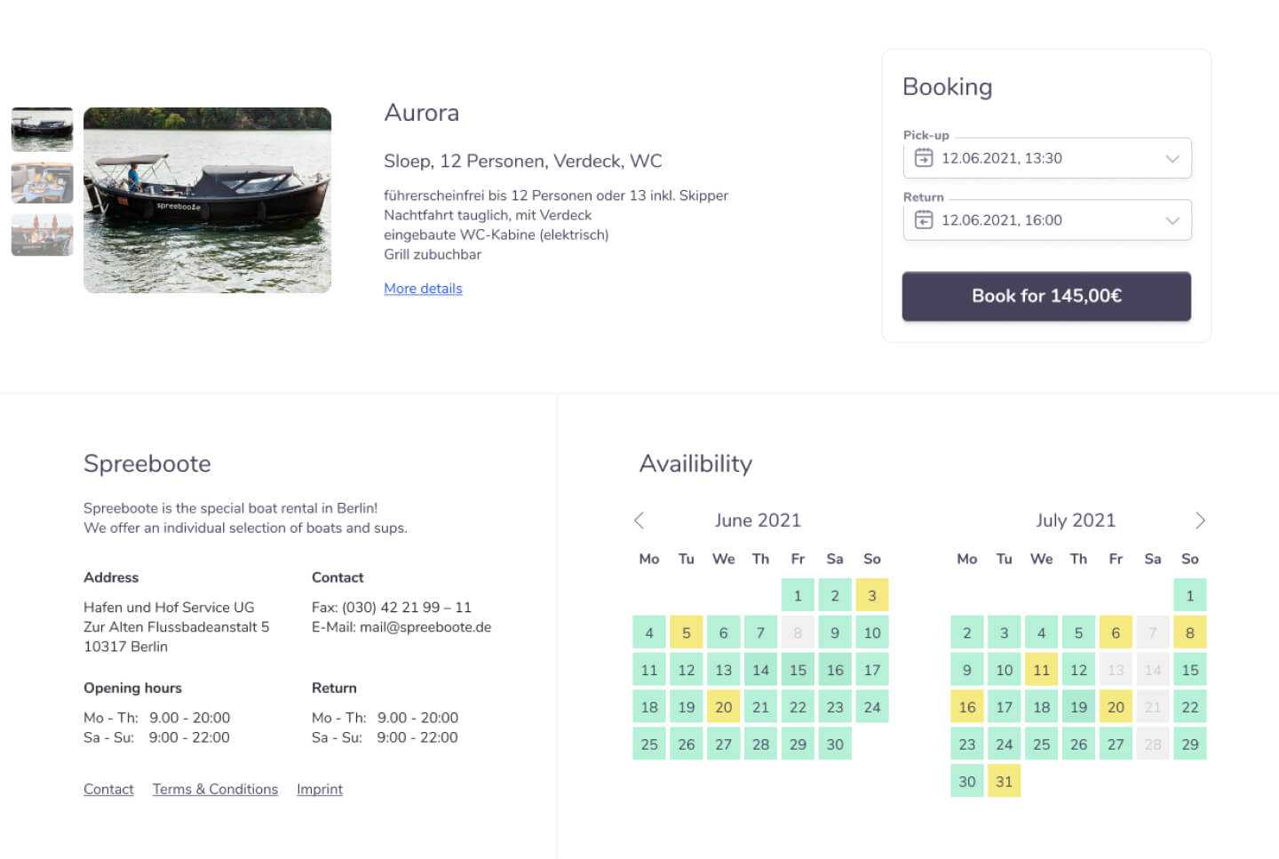1279x859 pixels.
Task: Select June 12 in the calendar
Action: coord(687,670)
